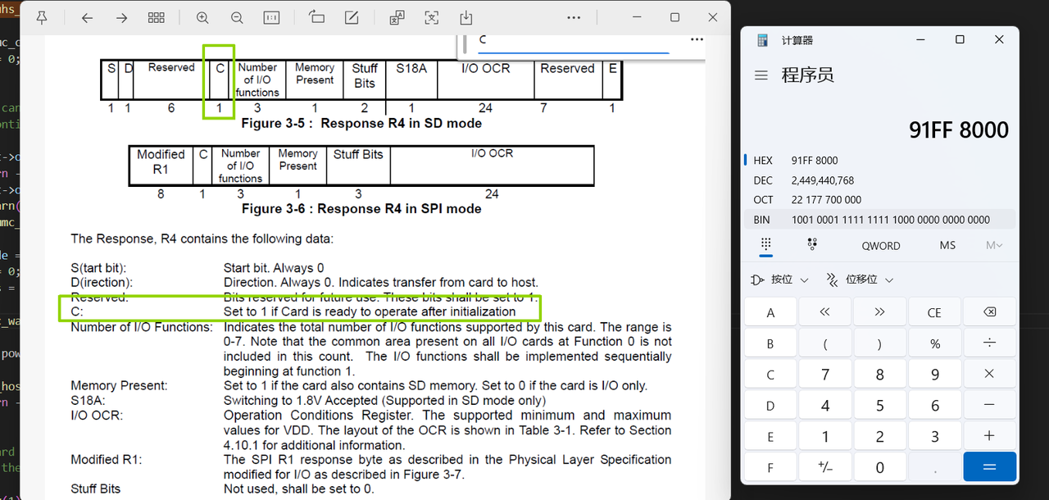Click the close parenthesis key
The height and width of the screenshot is (500, 1049).
(880, 343)
